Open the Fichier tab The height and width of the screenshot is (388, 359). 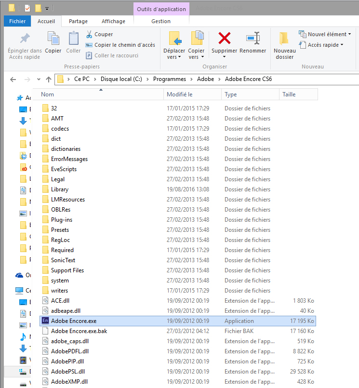(17, 21)
